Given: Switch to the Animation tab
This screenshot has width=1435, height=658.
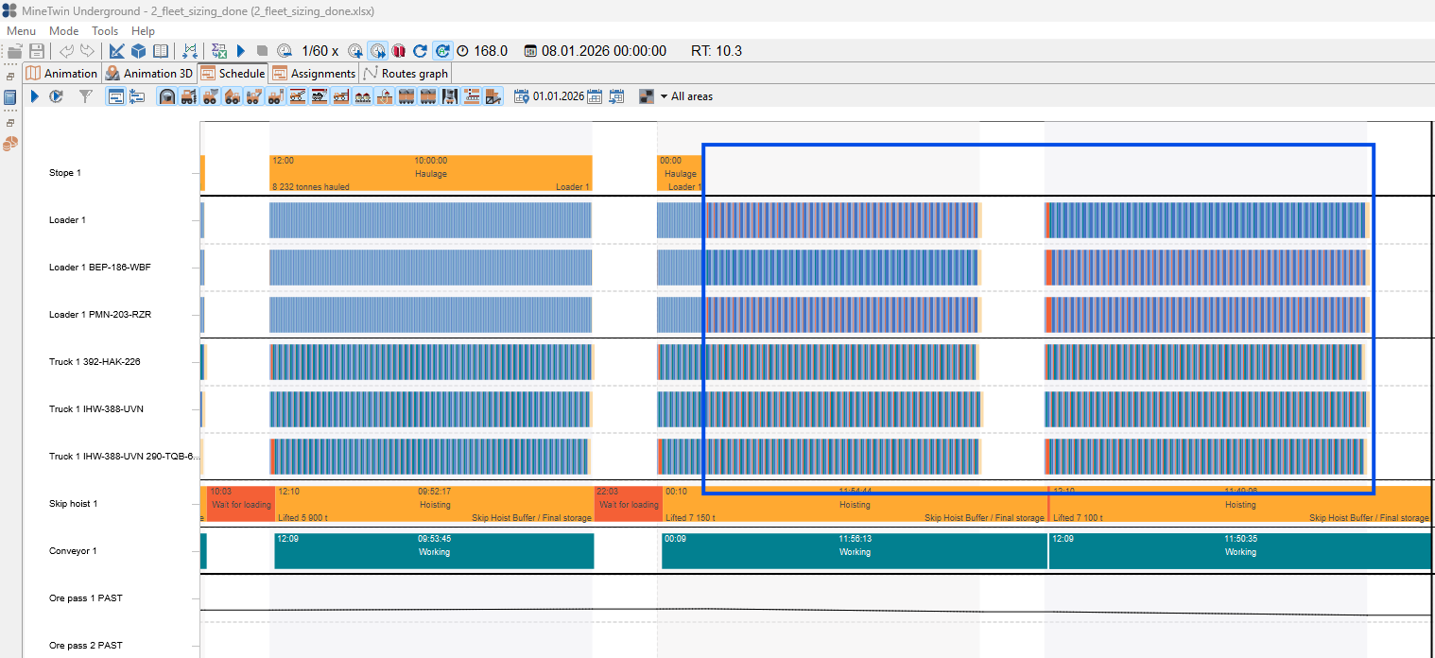Looking at the screenshot, I should click(61, 73).
